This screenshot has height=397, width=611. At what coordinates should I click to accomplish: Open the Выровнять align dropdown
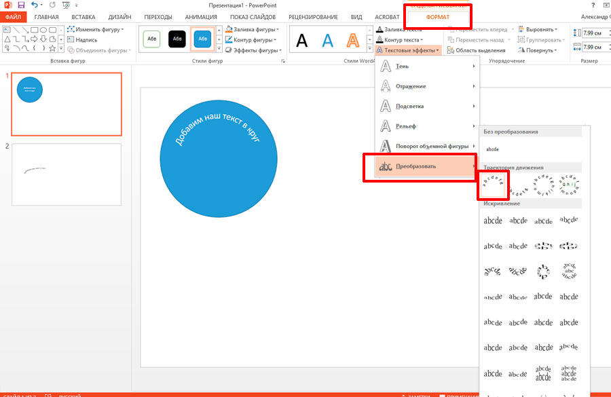pos(538,29)
